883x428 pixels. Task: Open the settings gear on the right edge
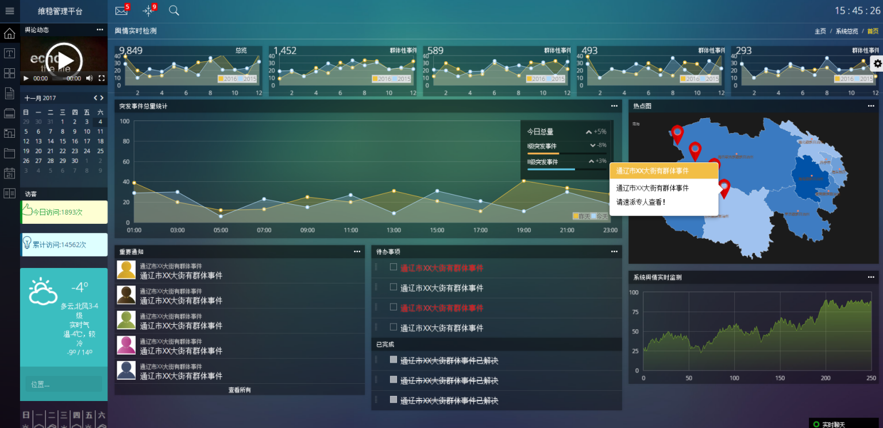[877, 64]
